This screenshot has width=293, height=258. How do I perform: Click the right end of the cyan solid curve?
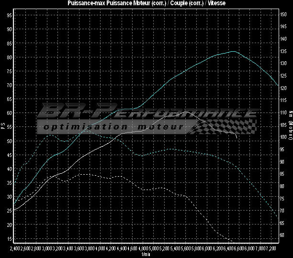tap(278, 86)
